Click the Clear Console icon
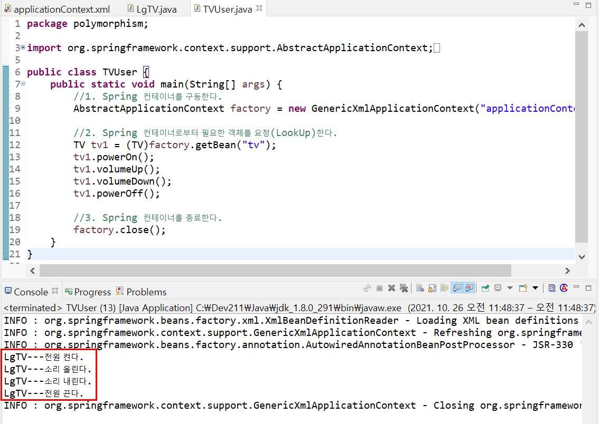 coord(420,288)
